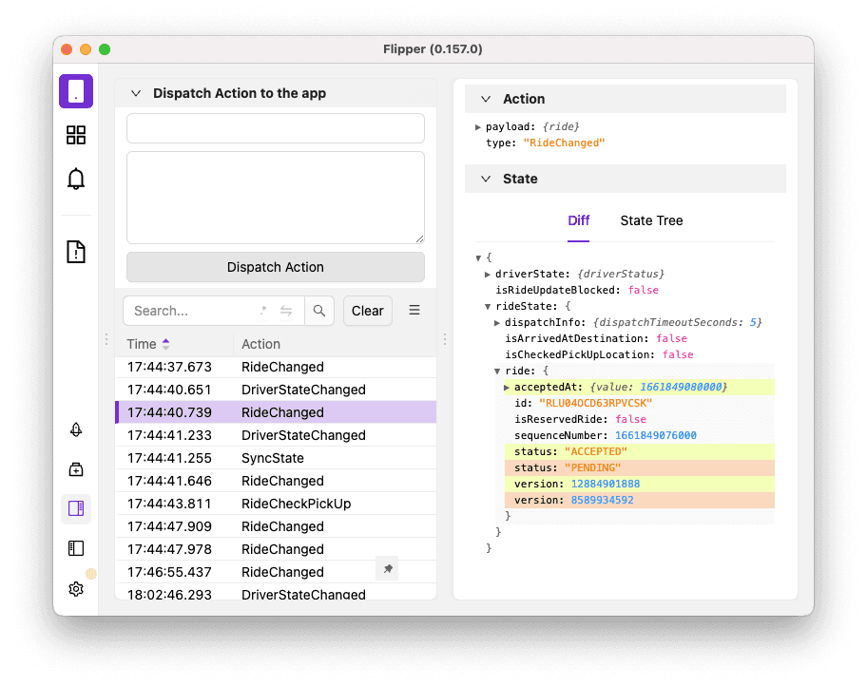
Task: Collapse Dispatch Action to the app section
Action: 136,93
